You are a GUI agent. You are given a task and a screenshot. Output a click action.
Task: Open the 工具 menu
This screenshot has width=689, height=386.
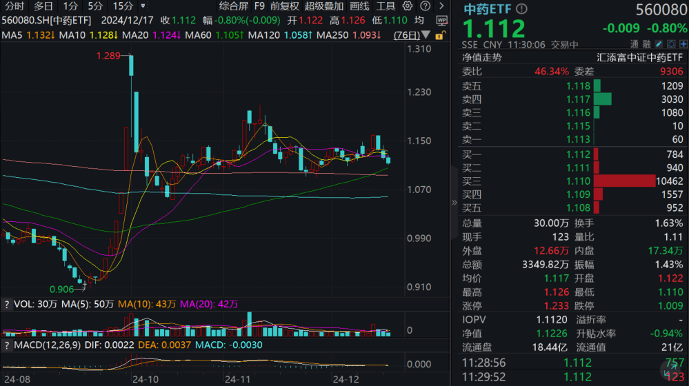[x=386, y=6]
